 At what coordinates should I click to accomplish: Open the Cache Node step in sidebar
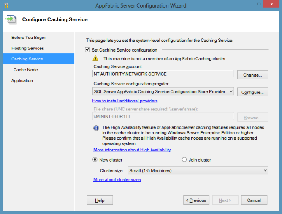[x=26, y=70]
